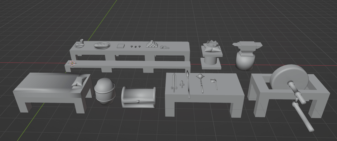Select the flat square block on the counter
The image size is (337, 141).
click(121, 46)
